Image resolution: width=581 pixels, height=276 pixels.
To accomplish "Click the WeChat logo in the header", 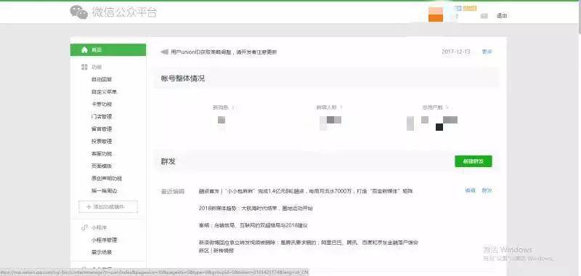I will coord(78,12).
